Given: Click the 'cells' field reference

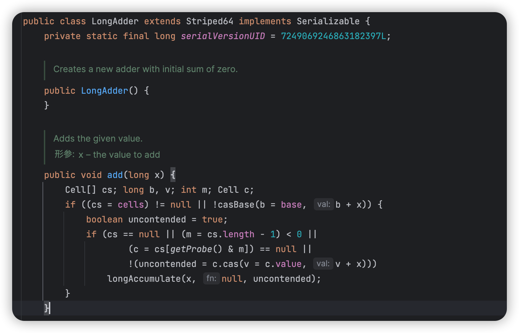Looking at the screenshot, I should click(x=131, y=205).
